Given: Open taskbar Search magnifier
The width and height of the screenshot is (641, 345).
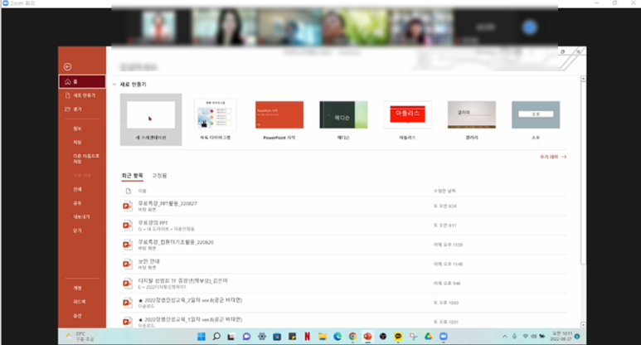Looking at the screenshot, I should (x=216, y=337).
